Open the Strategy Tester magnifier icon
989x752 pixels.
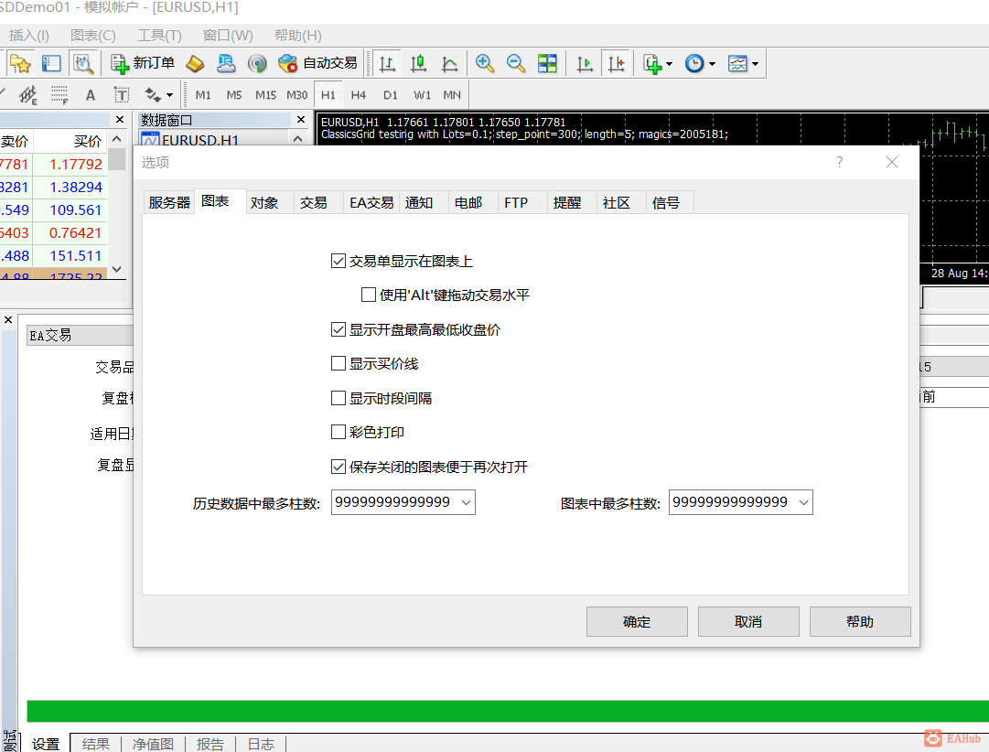coord(82,63)
